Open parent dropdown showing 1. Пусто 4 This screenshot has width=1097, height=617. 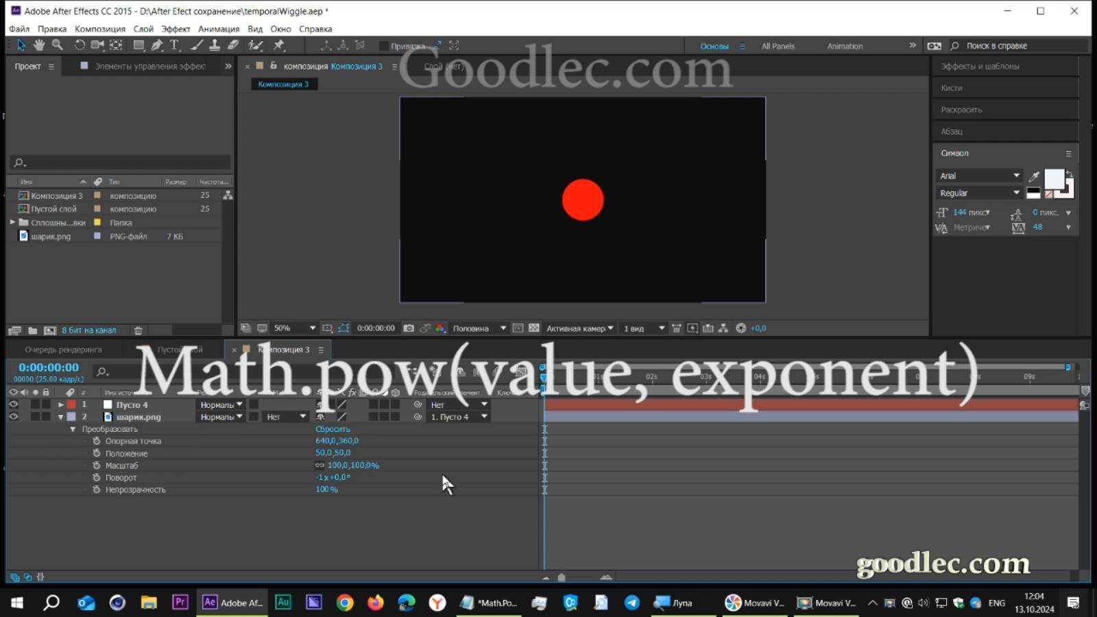point(458,417)
